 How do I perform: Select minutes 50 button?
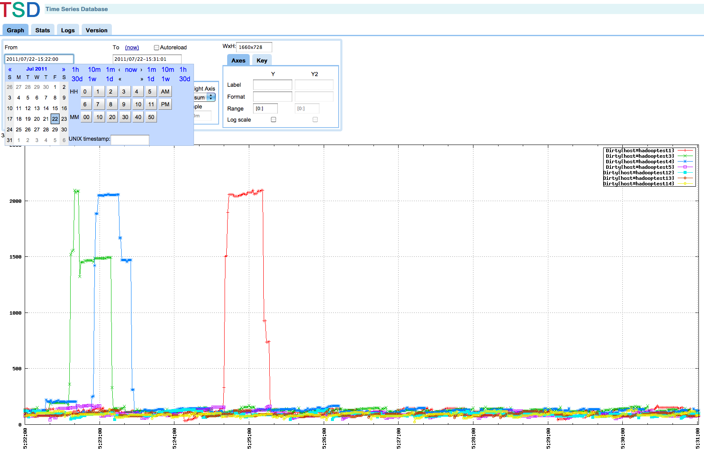point(151,117)
